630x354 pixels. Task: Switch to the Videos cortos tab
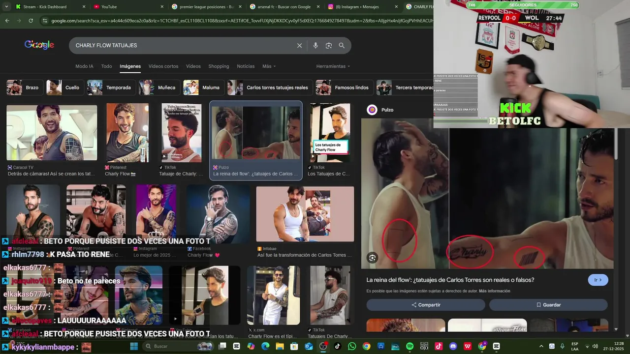(163, 66)
